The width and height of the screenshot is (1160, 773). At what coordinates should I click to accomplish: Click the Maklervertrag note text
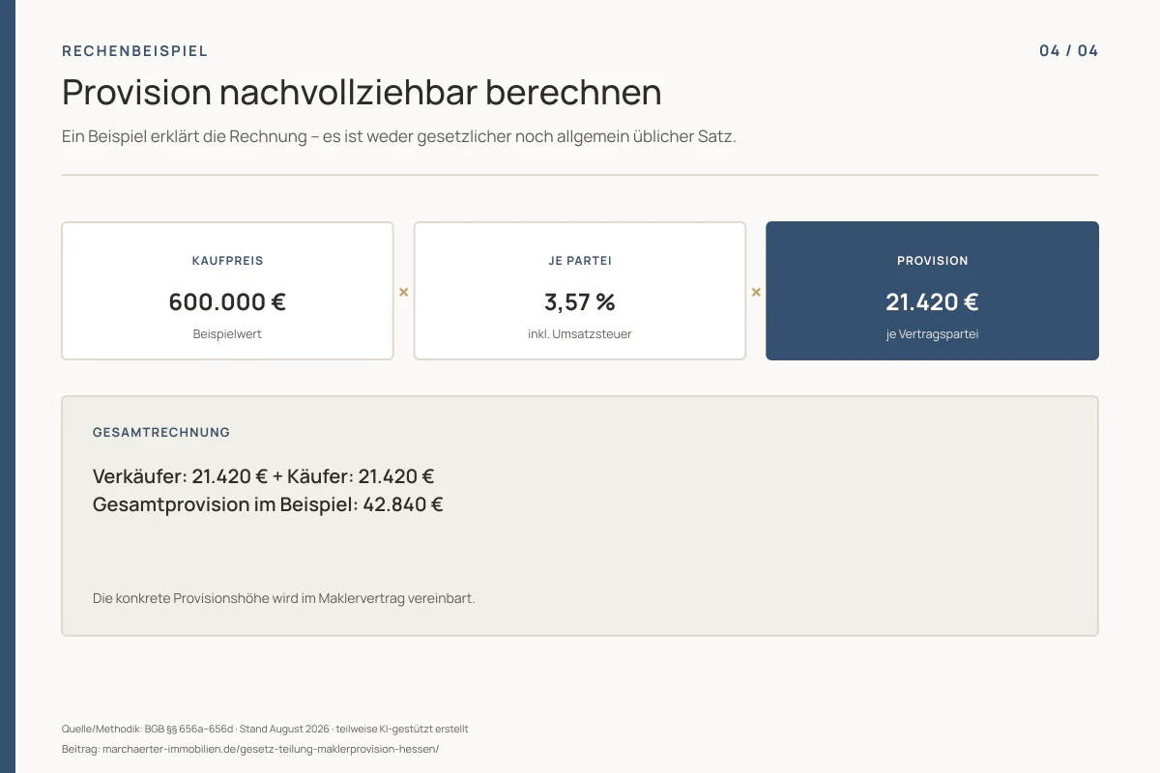click(284, 598)
